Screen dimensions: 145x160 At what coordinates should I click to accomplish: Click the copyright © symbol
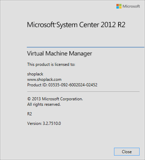coord(29,99)
